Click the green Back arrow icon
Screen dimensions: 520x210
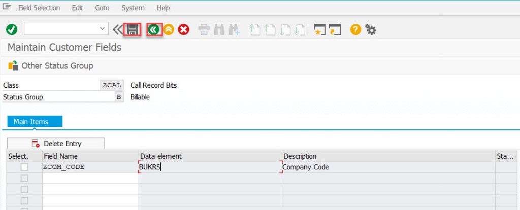[x=153, y=30]
